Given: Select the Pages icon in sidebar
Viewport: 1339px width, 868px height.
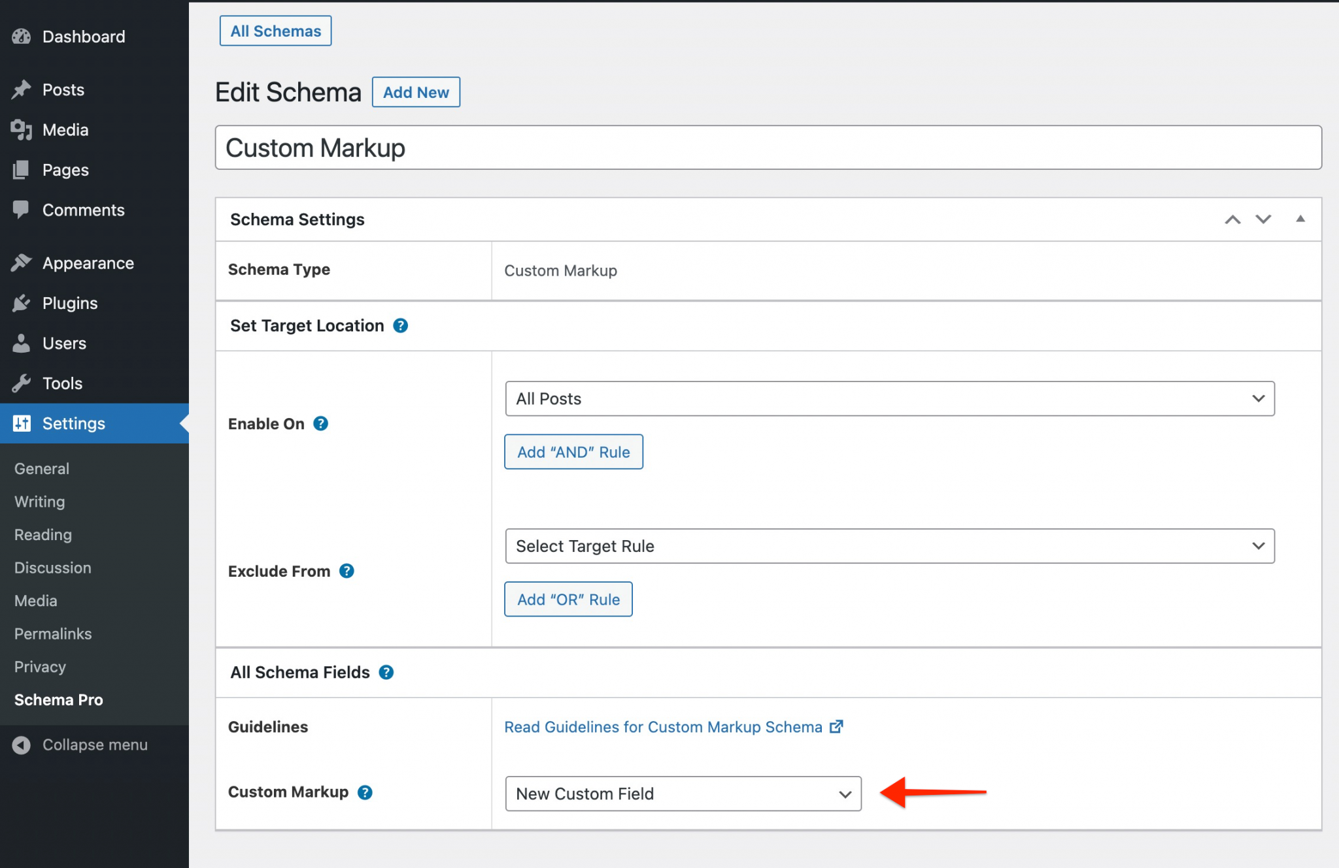Looking at the screenshot, I should (22, 170).
